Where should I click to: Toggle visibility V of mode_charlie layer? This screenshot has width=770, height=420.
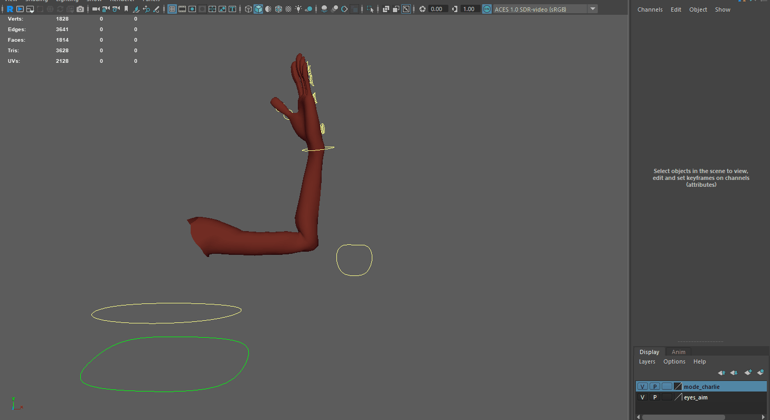tap(642, 387)
